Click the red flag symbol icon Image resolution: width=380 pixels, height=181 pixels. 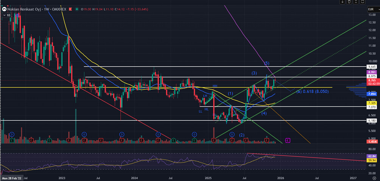(70, 9)
